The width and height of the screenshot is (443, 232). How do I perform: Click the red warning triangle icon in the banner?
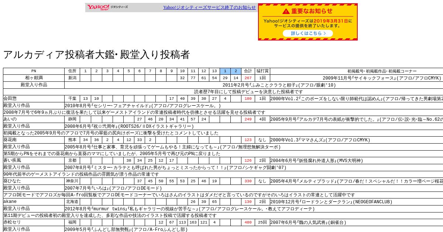286,11
